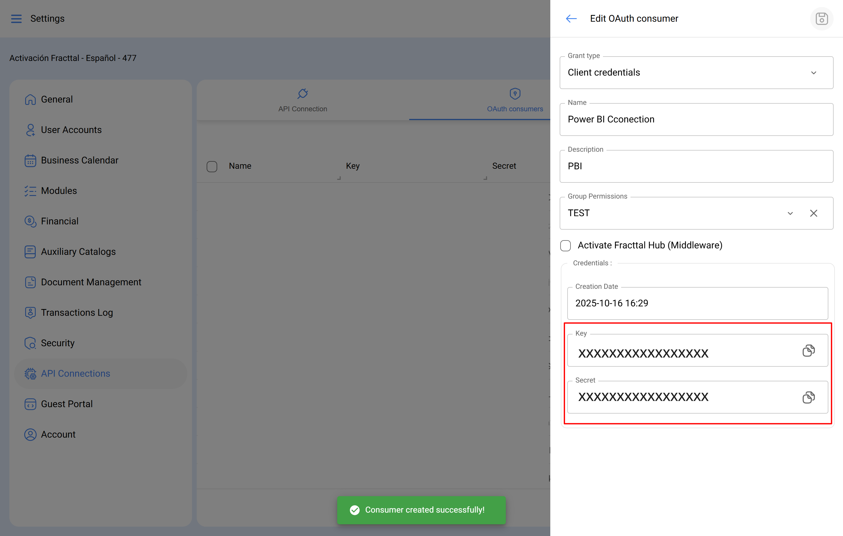Open the hamburger menu next to Settings
The height and width of the screenshot is (536, 843).
(x=16, y=18)
